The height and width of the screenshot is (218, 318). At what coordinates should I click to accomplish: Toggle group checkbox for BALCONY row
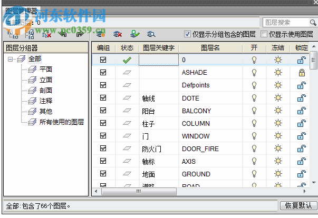tap(103, 111)
